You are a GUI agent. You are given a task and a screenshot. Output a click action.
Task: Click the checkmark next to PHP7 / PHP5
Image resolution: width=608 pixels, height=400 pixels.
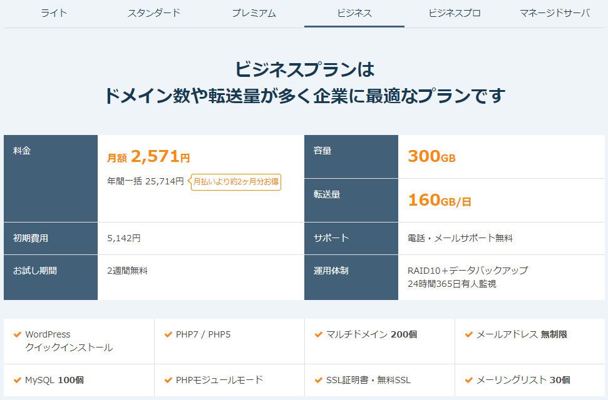[x=168, y=334]
